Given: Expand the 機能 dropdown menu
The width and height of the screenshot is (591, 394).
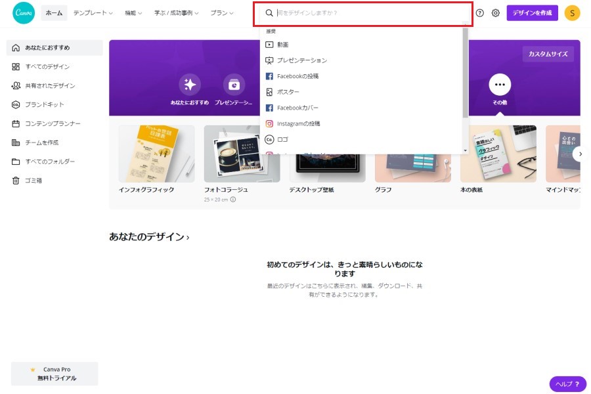Looking at the screenshot, I should (x=133, y=13).
